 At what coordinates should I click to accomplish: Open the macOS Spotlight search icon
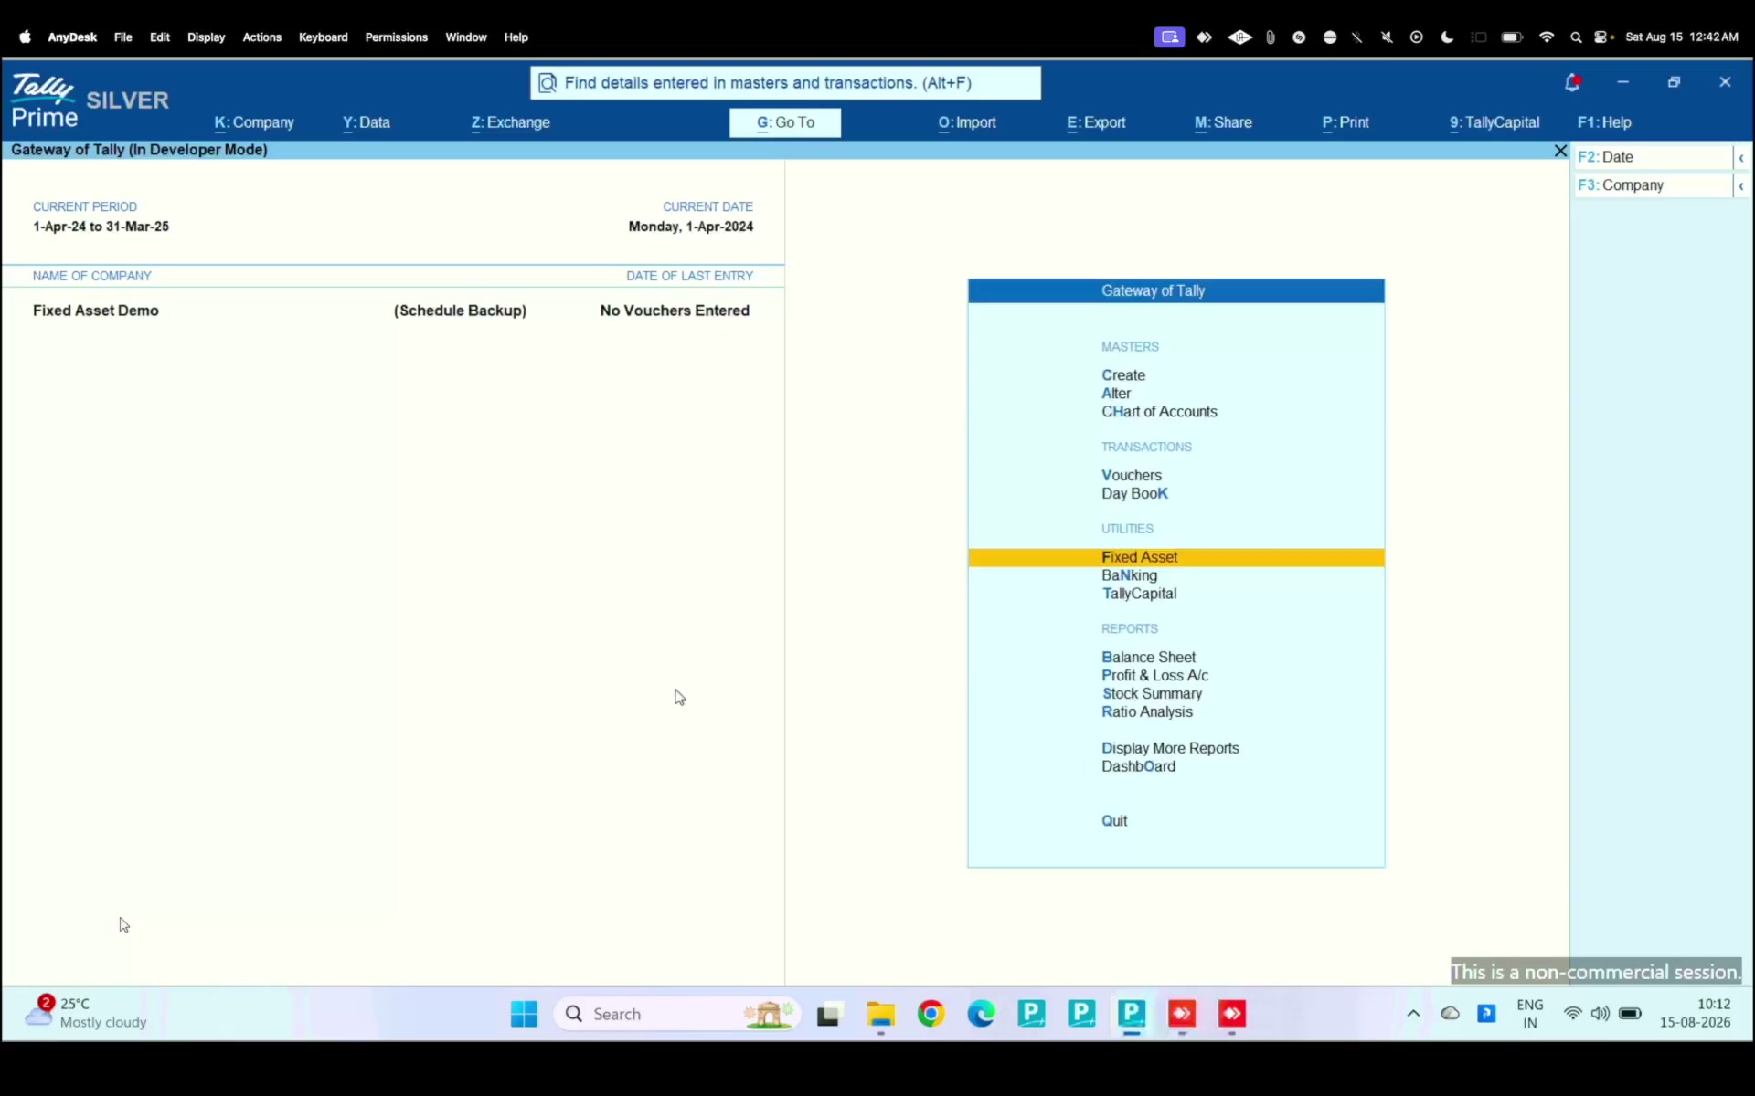pyautogui.click(x=1576, y=37)
